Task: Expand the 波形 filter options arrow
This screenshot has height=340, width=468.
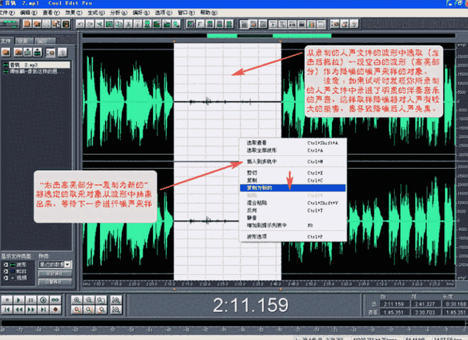Action: [6, 264]
